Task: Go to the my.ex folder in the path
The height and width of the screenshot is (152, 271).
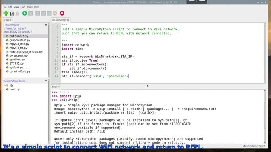Action: 21,28
